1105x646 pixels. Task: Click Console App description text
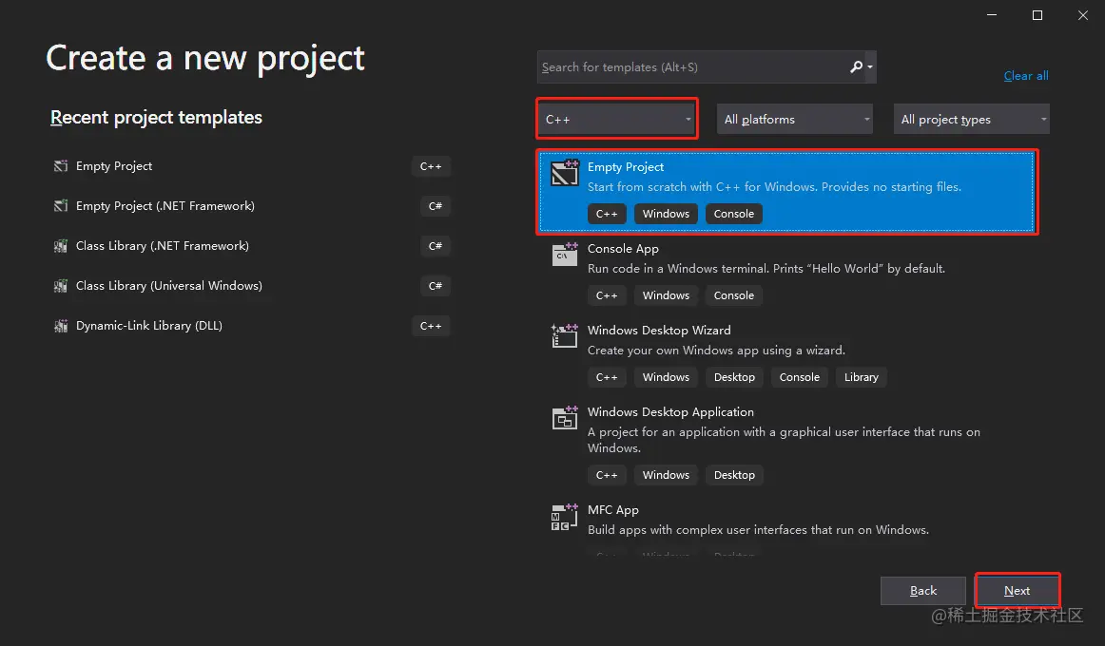(766, 269)
